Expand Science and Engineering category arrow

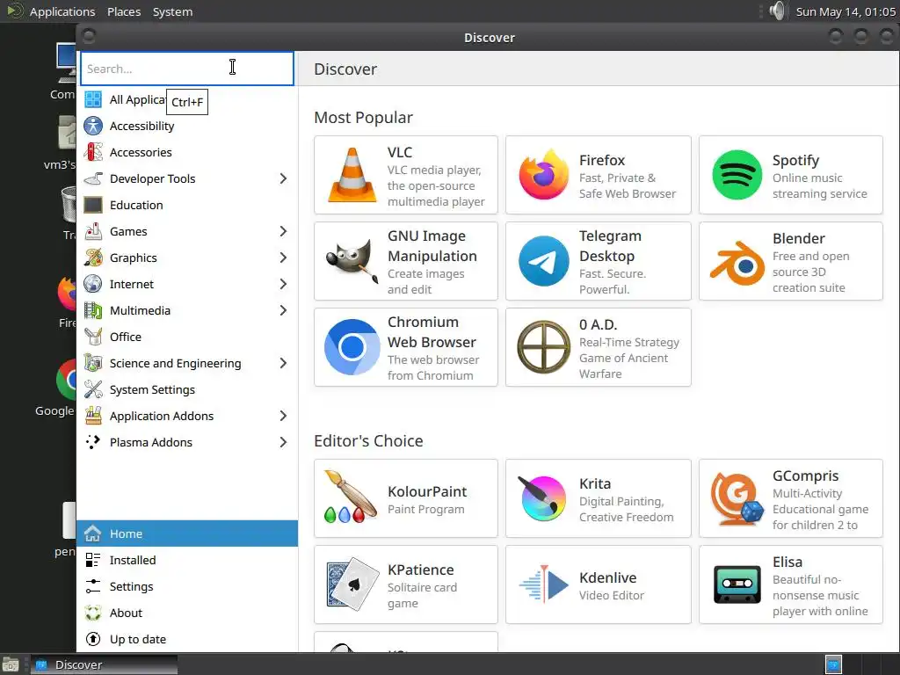click(x=283, y=363)
